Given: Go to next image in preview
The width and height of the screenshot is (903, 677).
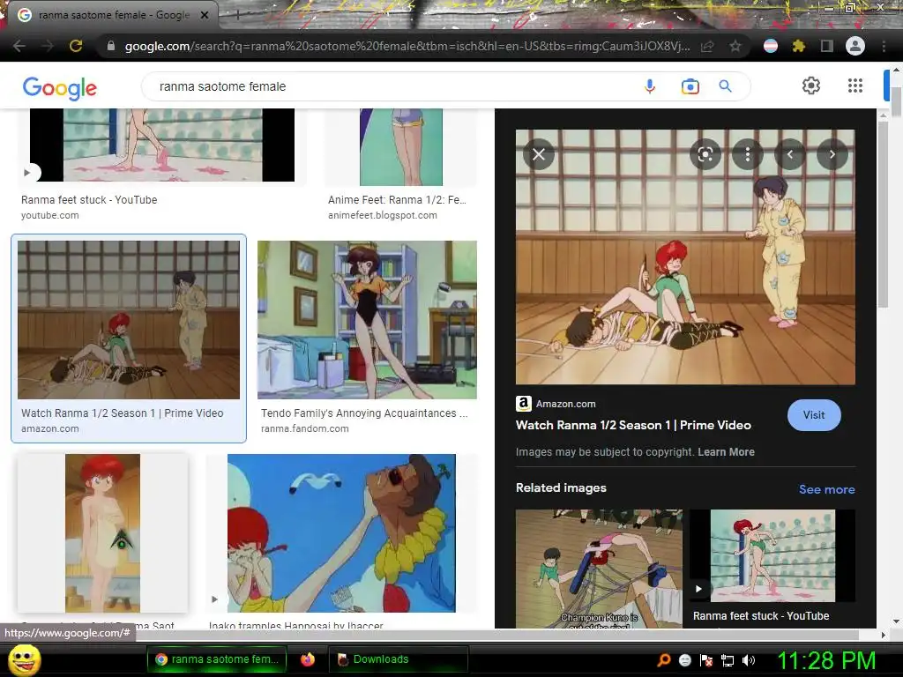Looking at the screenshot, I should (x=832, y=154).
